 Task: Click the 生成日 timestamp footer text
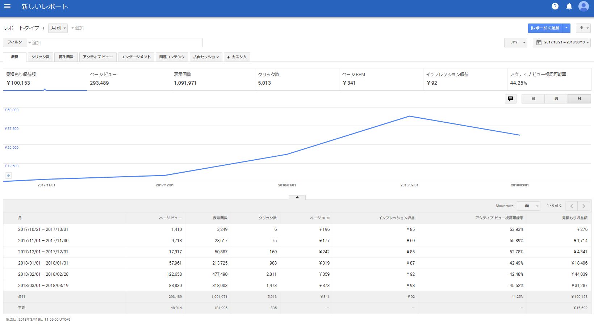pyautogui.click(x=38, y=320)
